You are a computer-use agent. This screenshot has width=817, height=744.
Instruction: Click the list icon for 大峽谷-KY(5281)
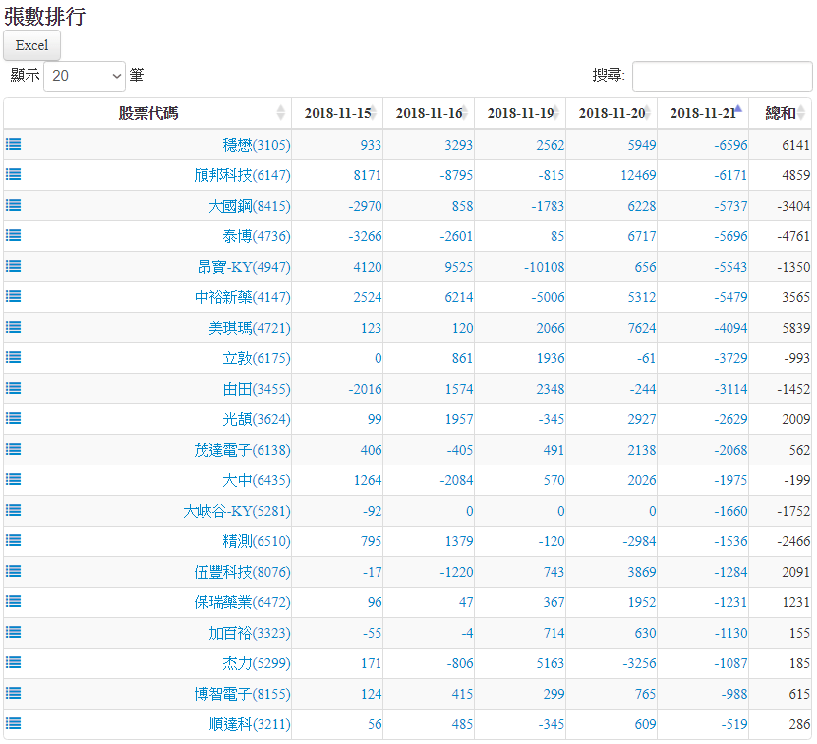point(14,510)
